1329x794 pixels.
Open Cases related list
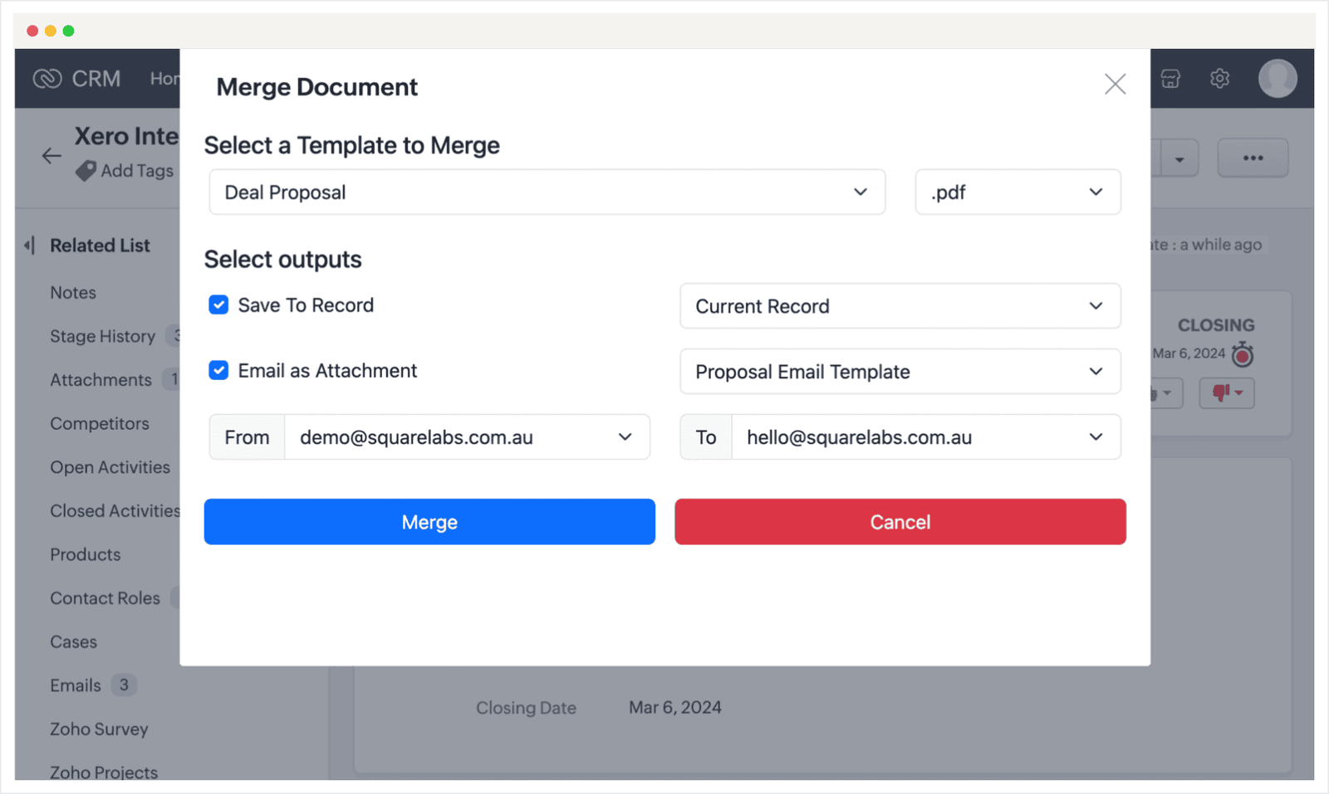point(73,642)
